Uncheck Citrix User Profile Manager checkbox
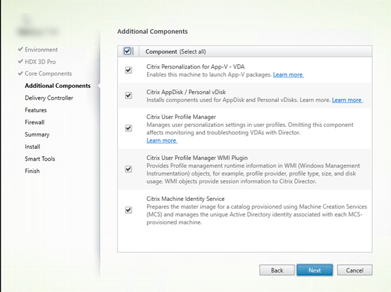 128,127
